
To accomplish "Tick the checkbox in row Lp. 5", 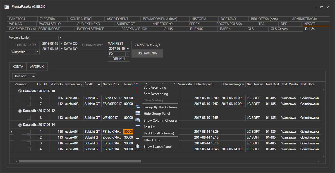I will coord(29,98).
